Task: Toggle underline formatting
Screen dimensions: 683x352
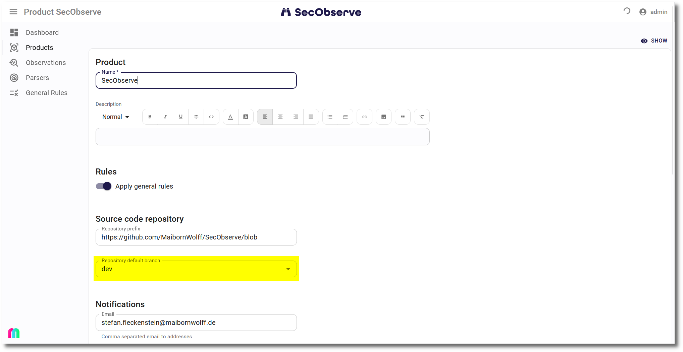Action: coord(180,117)
